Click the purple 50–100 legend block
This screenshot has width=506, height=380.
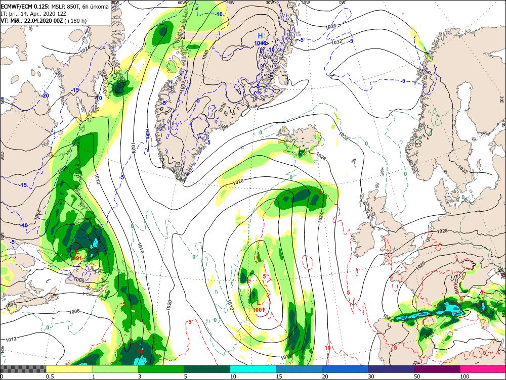pos(437,369)
